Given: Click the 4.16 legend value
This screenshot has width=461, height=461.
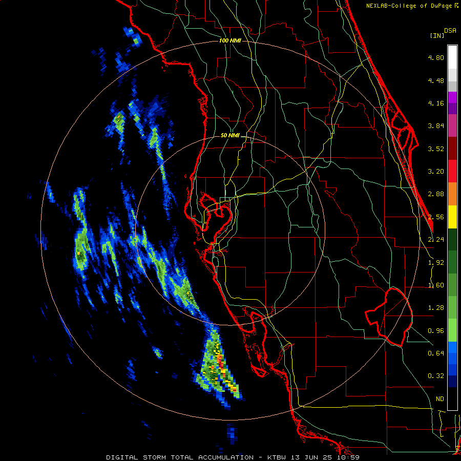Looking at the screenshot, I should [x=436, y=103].
